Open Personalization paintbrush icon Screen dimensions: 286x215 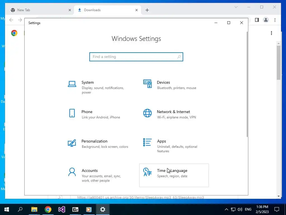click(x=72, y=143)
